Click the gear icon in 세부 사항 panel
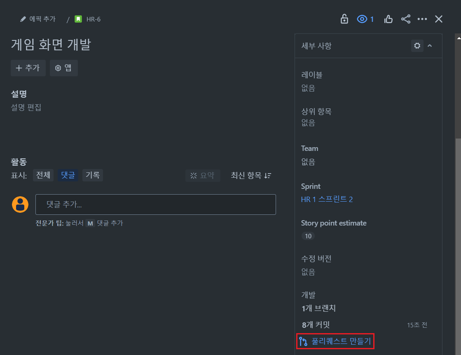The image size is (461, 355). tap(417, 46)
